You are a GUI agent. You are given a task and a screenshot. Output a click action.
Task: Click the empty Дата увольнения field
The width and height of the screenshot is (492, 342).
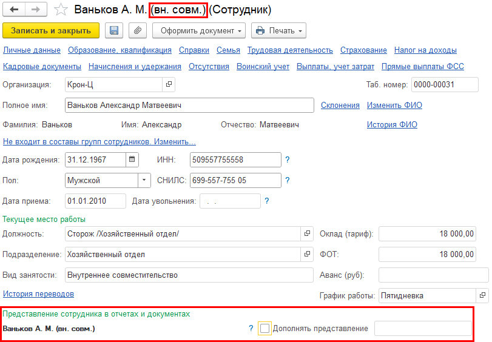coord(230,201)
